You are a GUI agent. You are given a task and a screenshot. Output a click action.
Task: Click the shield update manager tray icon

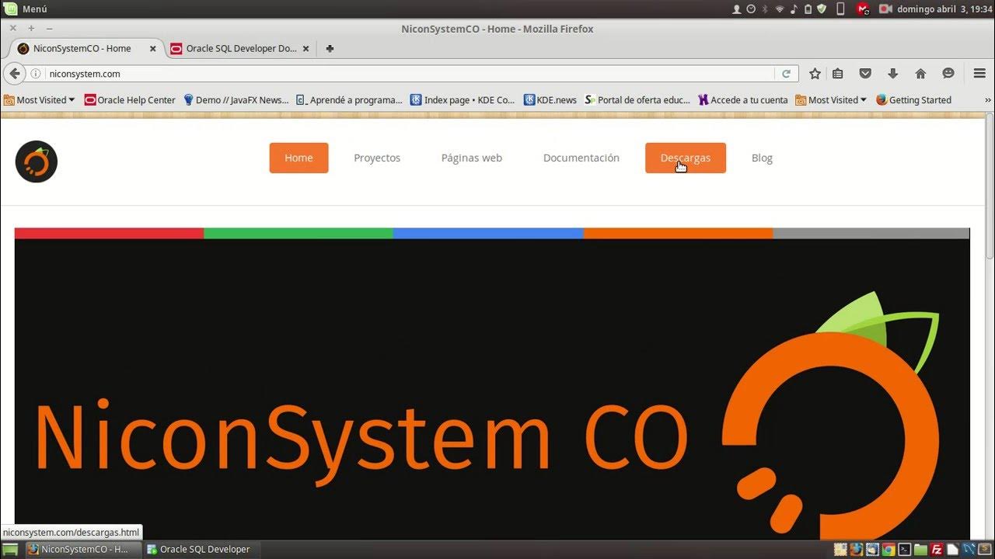(822, 9)
